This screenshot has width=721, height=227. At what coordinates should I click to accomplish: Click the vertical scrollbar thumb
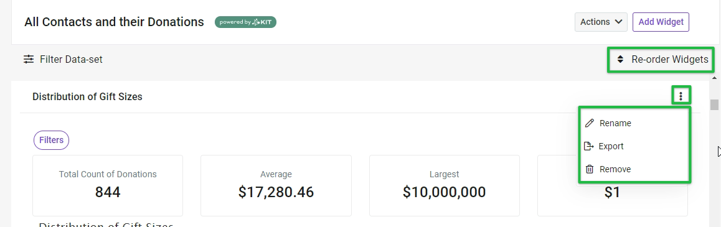click(x=714, y=104)
